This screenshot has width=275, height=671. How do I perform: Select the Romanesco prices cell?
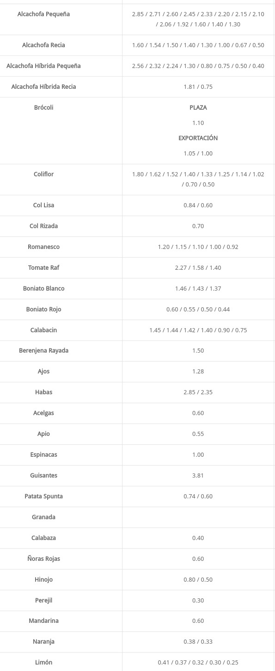(x=198, y=247)
